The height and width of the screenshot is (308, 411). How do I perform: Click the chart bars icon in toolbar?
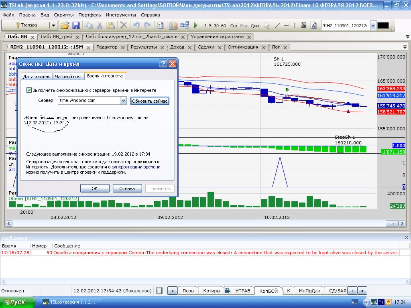tap(173, 25)
